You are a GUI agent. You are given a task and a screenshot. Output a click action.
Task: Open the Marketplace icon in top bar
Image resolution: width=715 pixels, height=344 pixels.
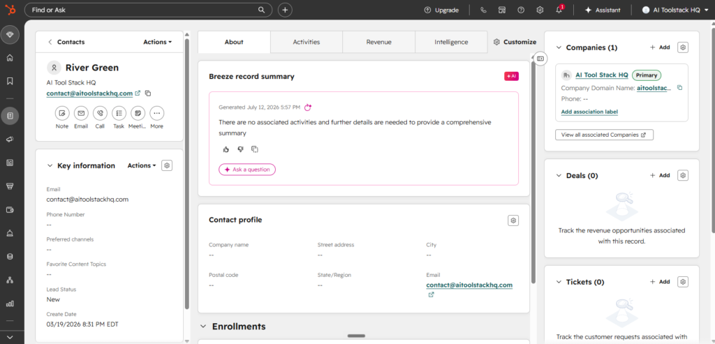point(502,10)
